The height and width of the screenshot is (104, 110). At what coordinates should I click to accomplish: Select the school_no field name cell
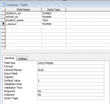pyautogui.click(x=23, y=17)
